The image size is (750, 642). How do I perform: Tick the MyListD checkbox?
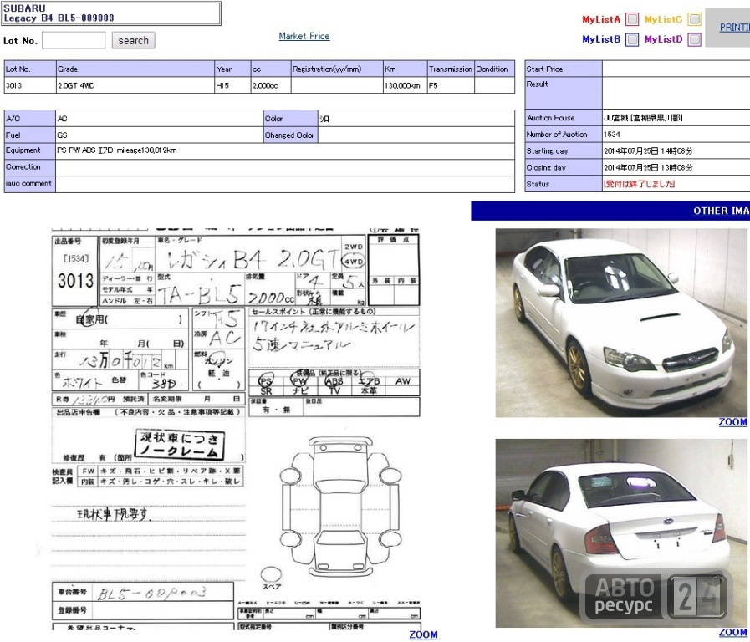(x=695, y=39)
